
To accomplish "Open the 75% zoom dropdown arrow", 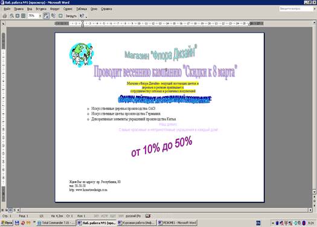I will (40, 16).
